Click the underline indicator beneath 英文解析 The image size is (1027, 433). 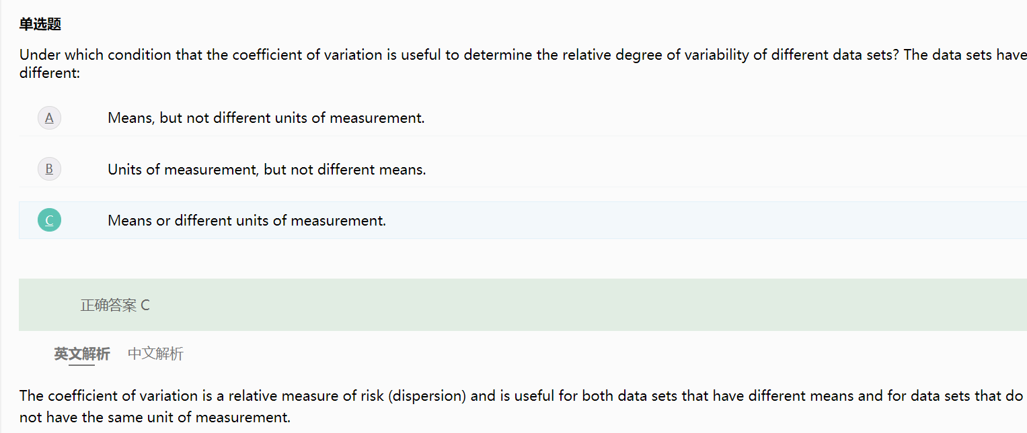(x=82, y=365)
